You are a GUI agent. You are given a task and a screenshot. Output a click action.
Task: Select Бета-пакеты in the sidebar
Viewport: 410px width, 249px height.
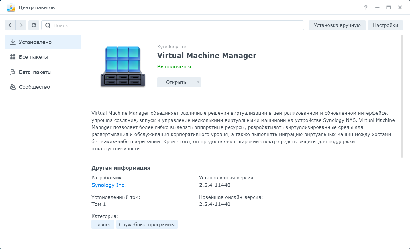[43, 72]
